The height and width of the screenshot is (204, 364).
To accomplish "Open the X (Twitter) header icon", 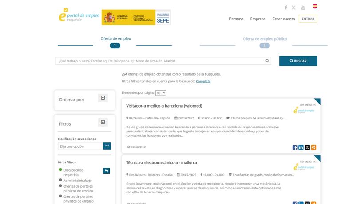I will (x=293, y=8).
